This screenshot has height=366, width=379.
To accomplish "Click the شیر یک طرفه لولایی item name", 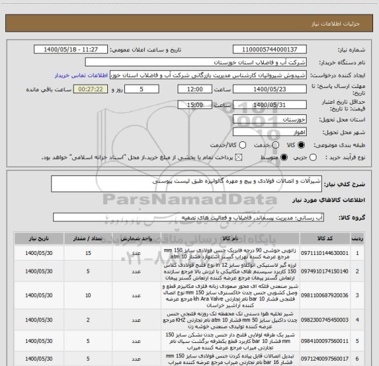I will [230, 341].
